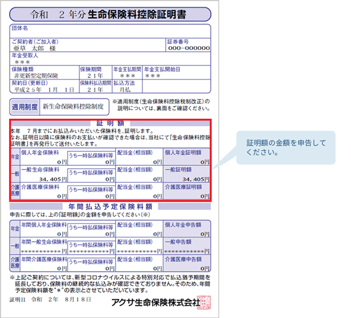Click the note about 生命保険料控除税制改正
The height and width of the screenshot is (318, 351).
(161, 105)
